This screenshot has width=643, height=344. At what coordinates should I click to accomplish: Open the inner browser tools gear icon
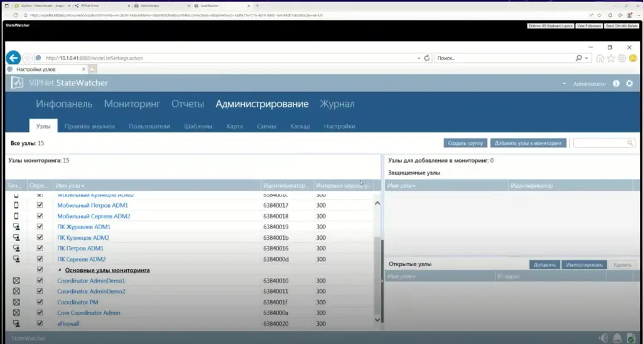tap(622, 58)
